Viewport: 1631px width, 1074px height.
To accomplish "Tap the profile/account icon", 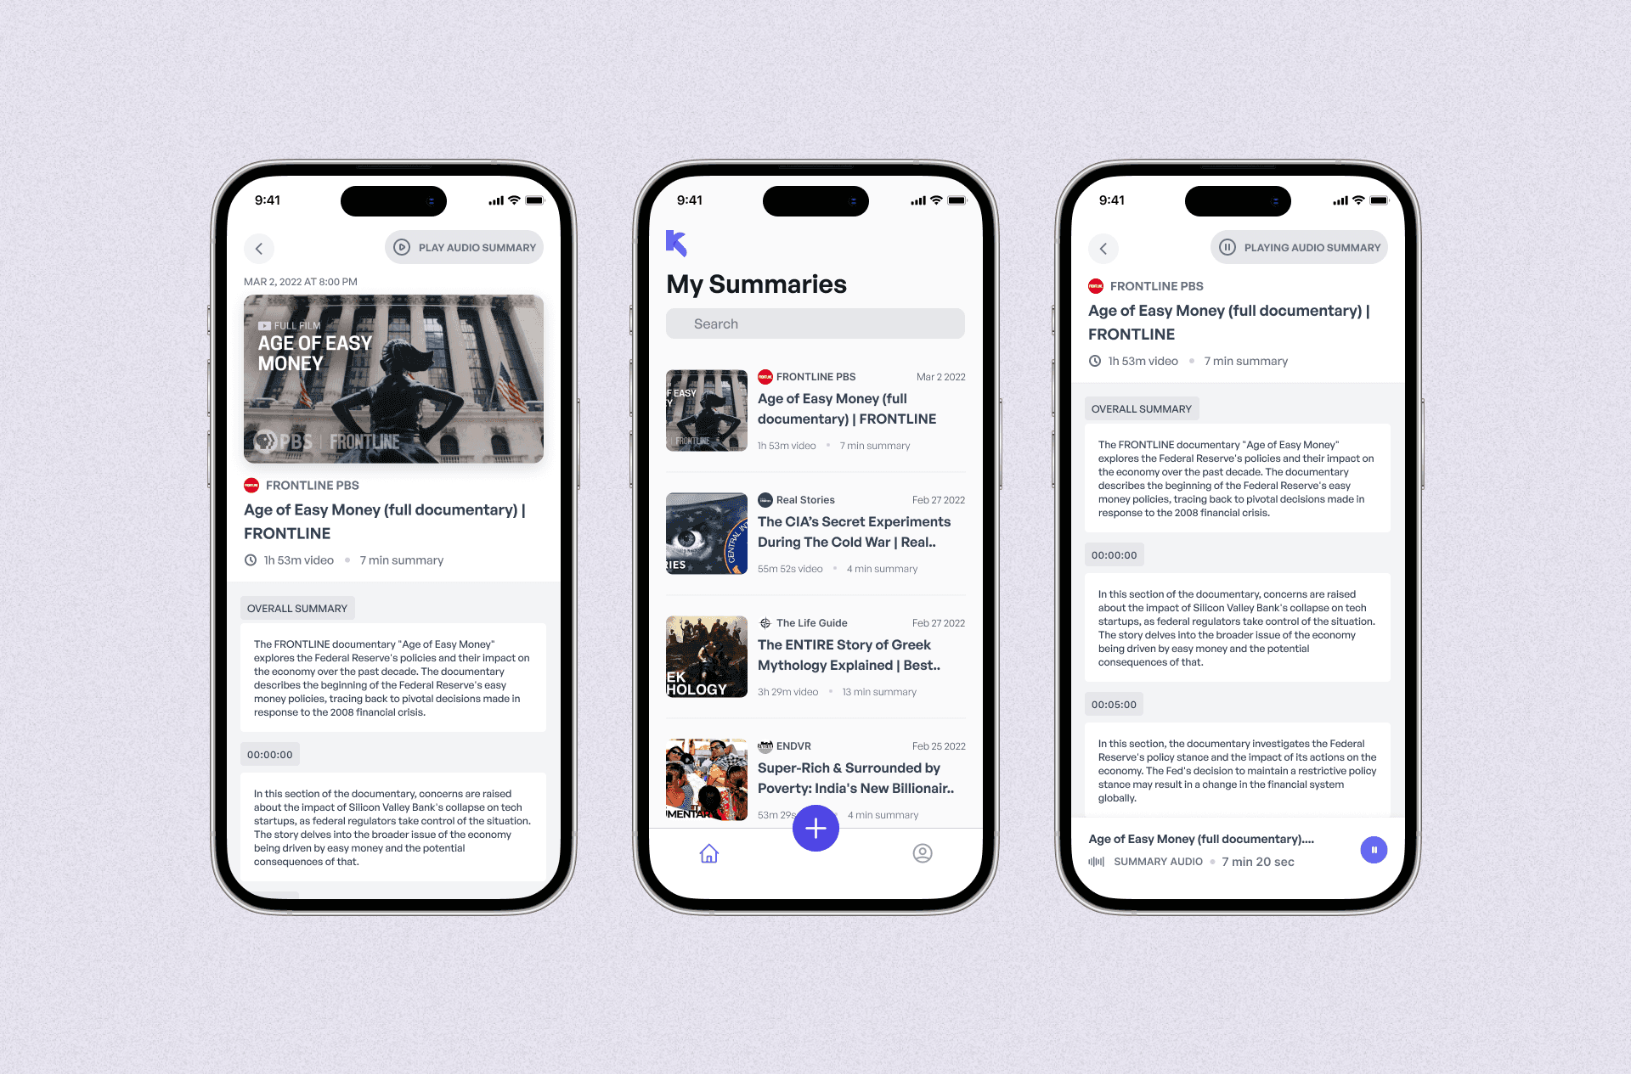I will (x=921, y=852).
